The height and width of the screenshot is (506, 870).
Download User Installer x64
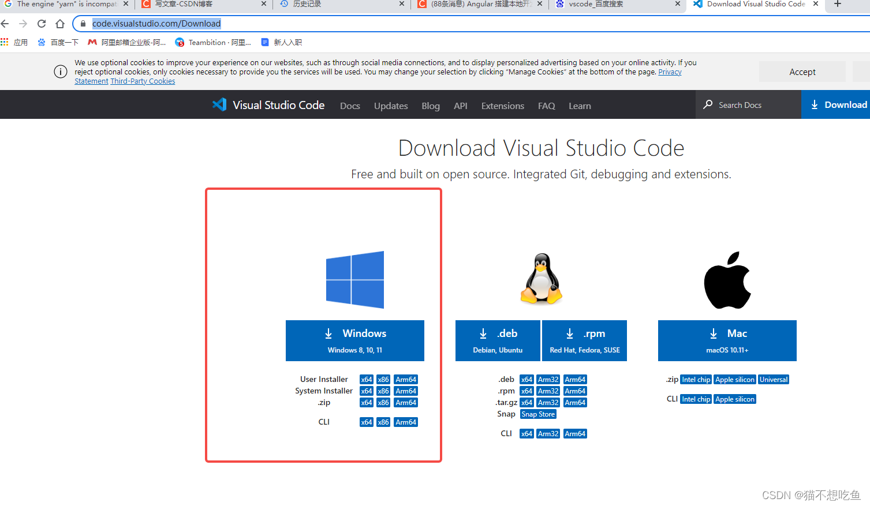tap(367, 380)
